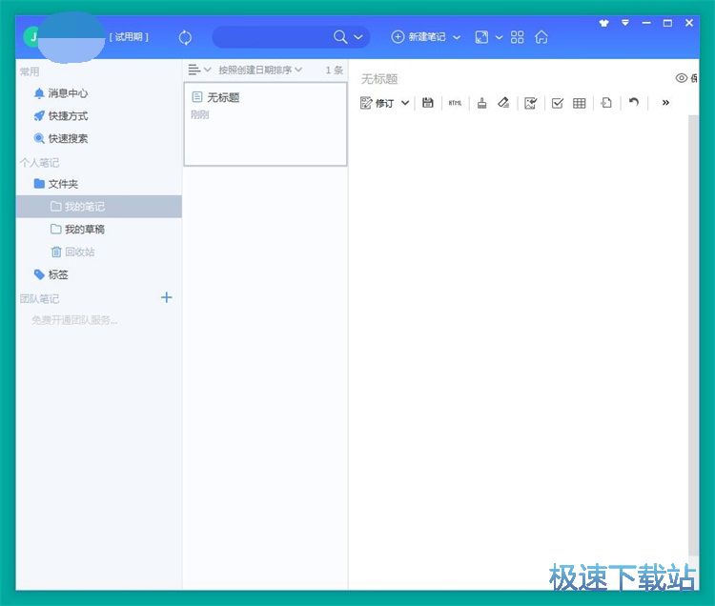Image resolution: width=715 pixels, height=606 pixels.
Task: Click the format painter brush icon
Action: [x=482, y=103]
